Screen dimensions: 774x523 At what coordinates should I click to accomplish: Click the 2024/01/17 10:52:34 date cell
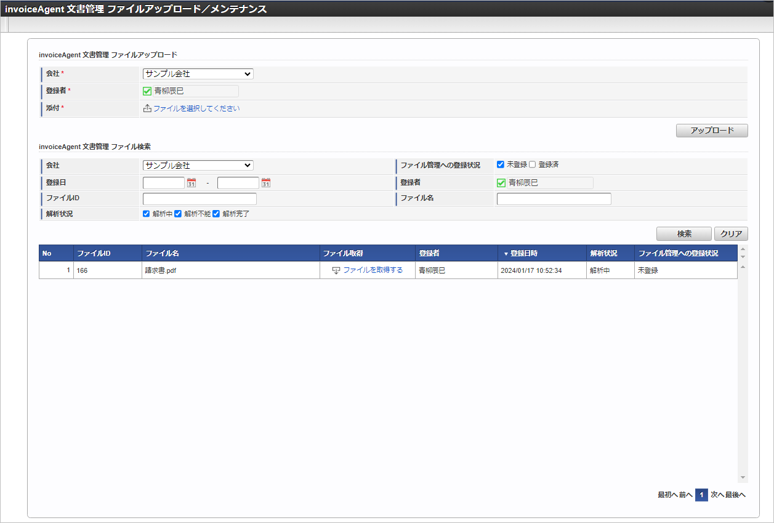click(542, 270)
